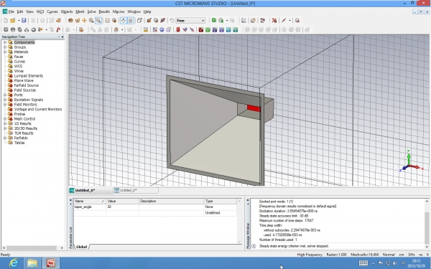Expand the Excitation Signals tree node
431x269 pixels.
5,100
